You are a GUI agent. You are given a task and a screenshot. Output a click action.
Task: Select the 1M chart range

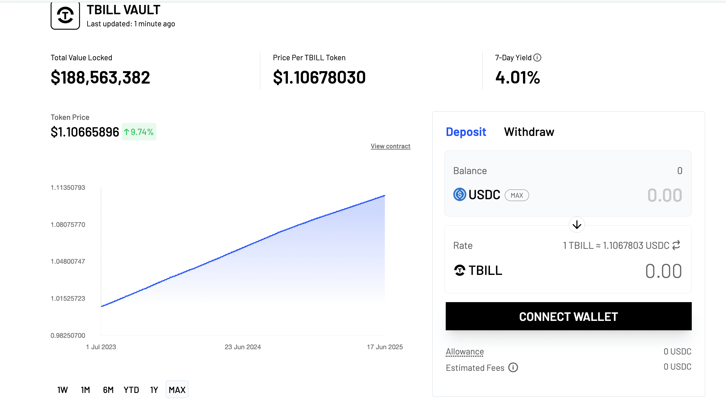pyautogui.click(x=85, y=390)
